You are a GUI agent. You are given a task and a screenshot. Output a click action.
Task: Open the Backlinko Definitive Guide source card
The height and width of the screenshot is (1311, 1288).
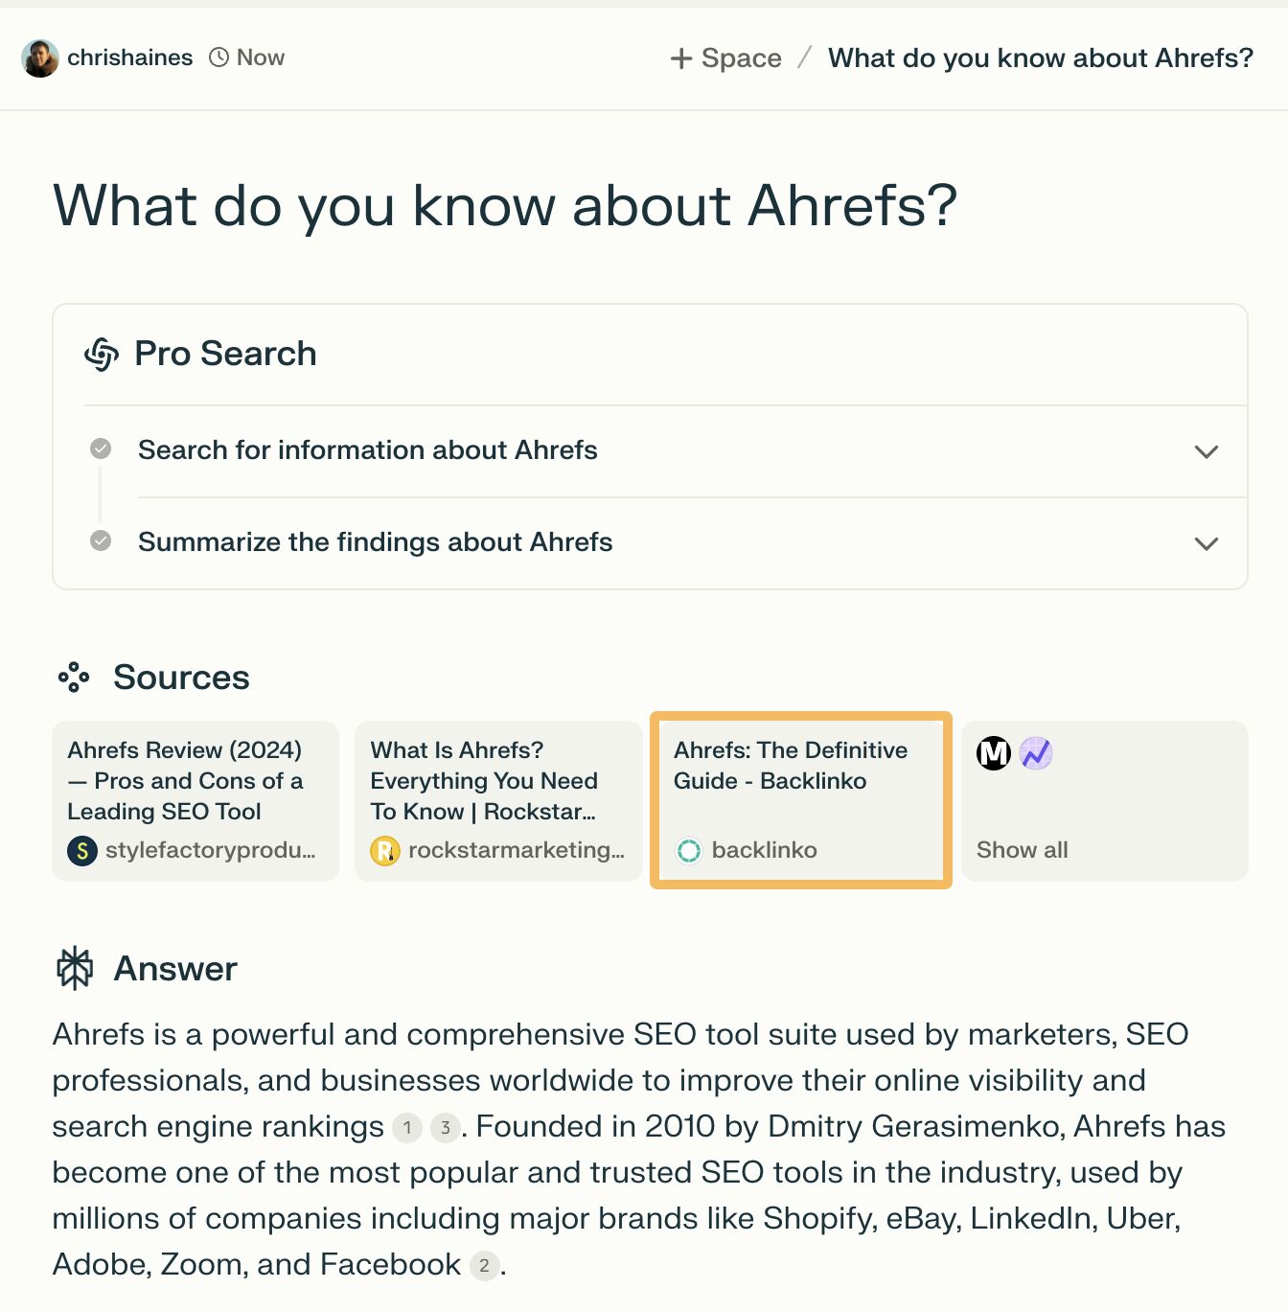pyautogui.click(x=800, y=800)
